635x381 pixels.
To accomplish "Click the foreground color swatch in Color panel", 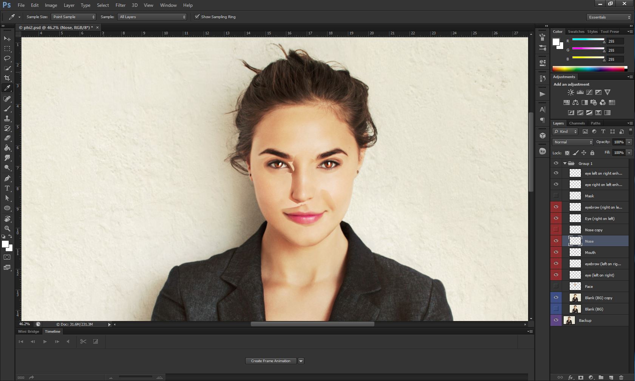I will pos(556,42).
